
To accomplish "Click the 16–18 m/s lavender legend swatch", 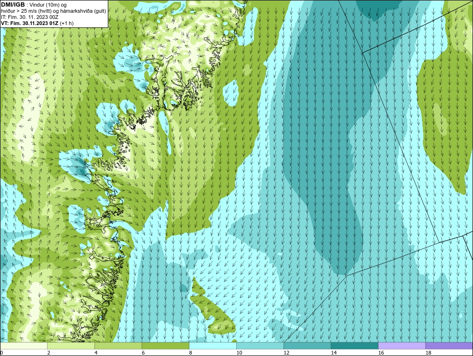I will coord(402,346).
